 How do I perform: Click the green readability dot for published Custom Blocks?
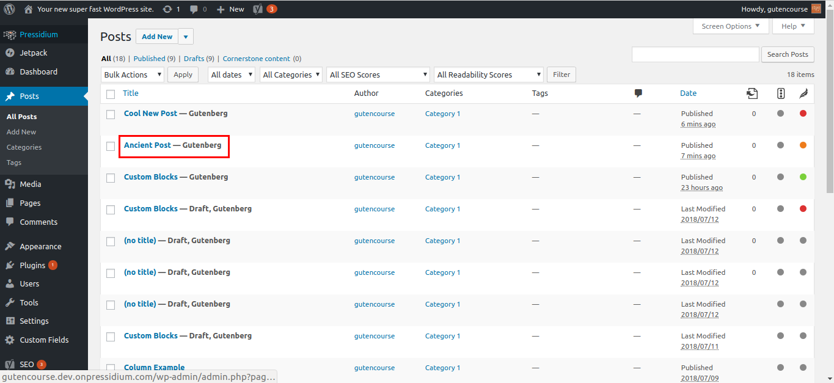coord(803,177)
